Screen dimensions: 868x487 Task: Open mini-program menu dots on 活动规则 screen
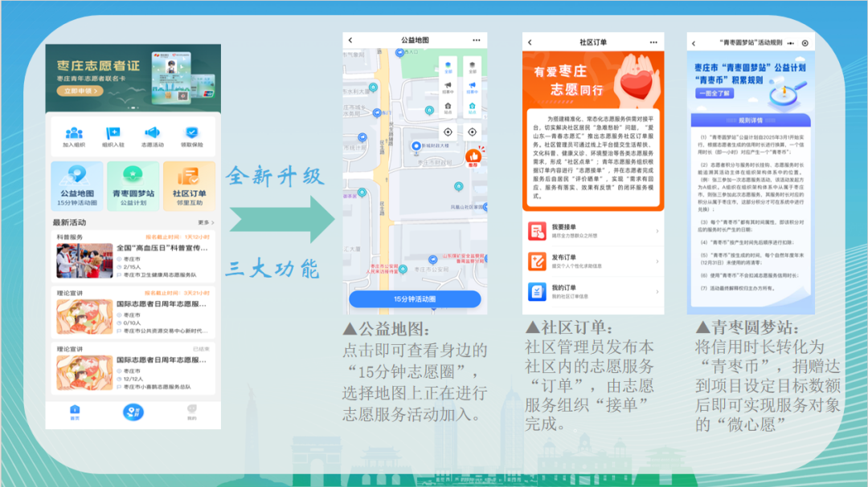coord(791,43)
